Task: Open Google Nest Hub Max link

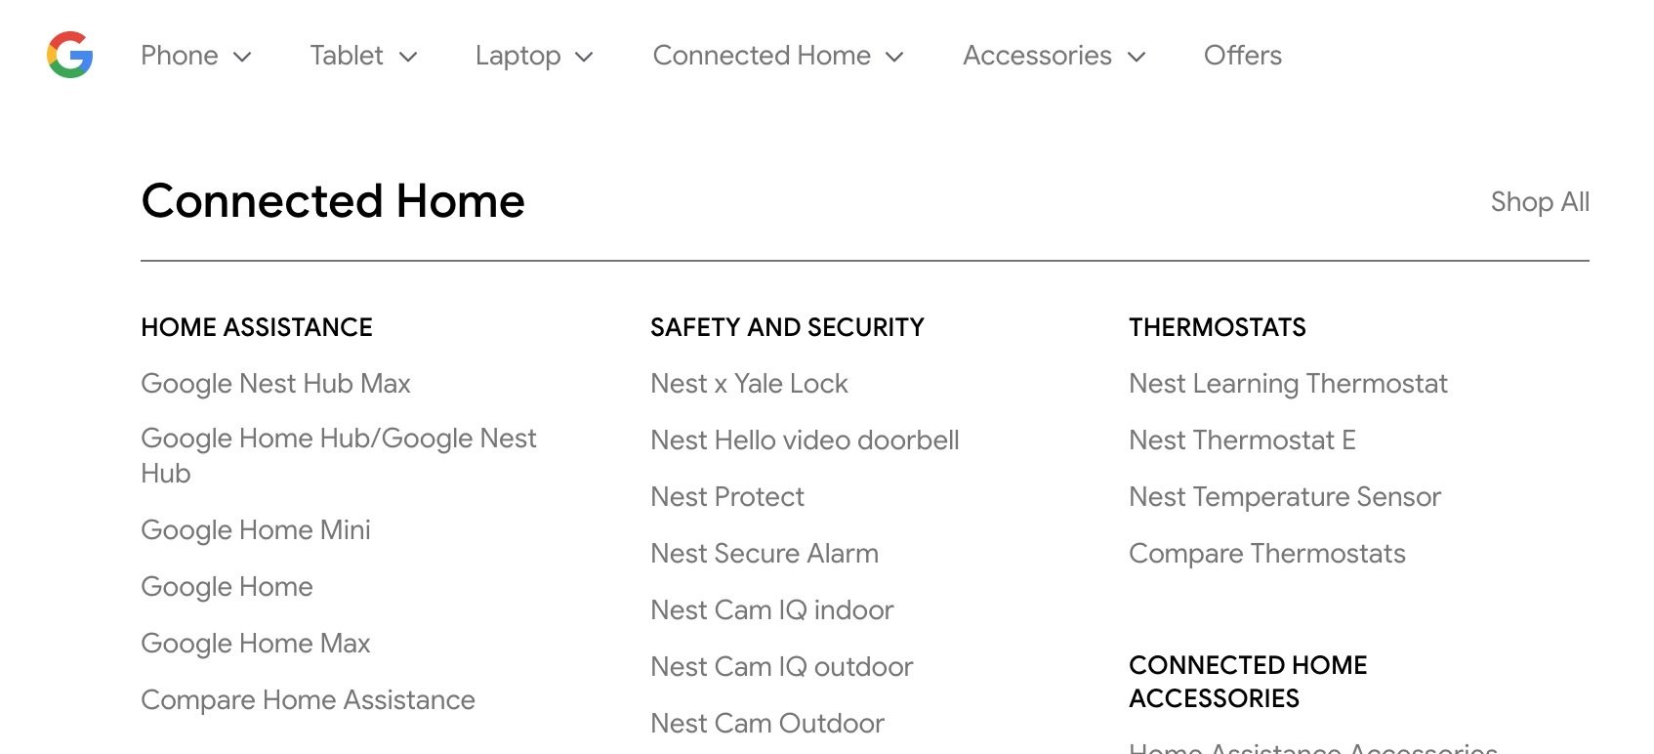Action: point(275,384)
